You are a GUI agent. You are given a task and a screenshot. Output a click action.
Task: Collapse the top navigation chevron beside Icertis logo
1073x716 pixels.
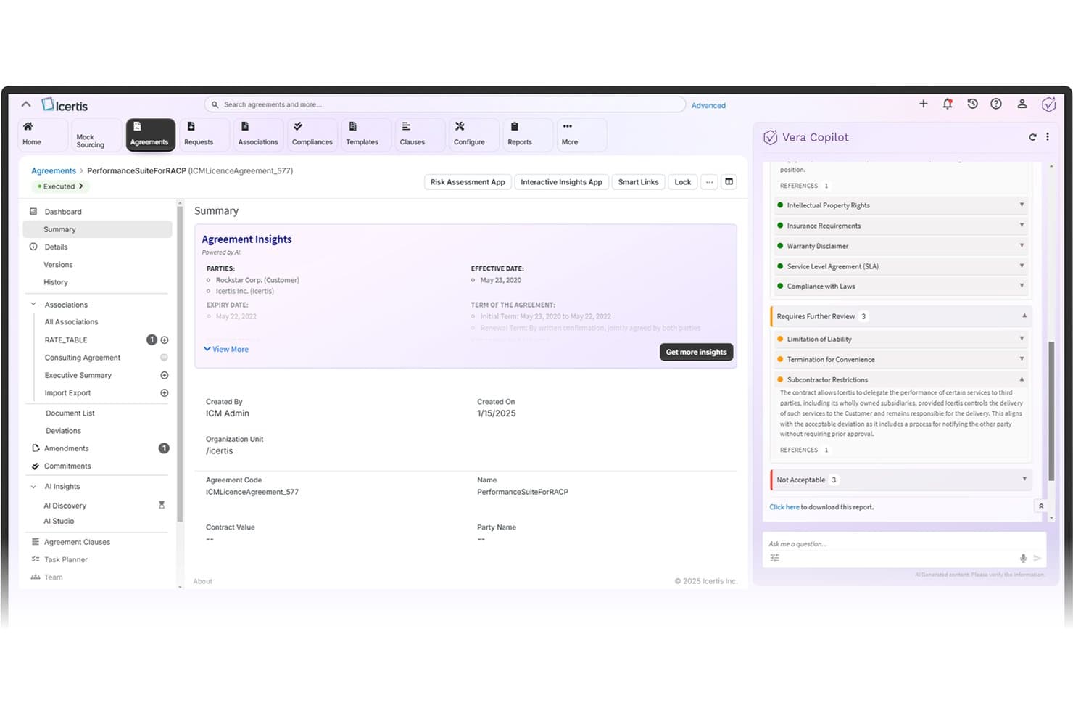click(x=26, y=104)
